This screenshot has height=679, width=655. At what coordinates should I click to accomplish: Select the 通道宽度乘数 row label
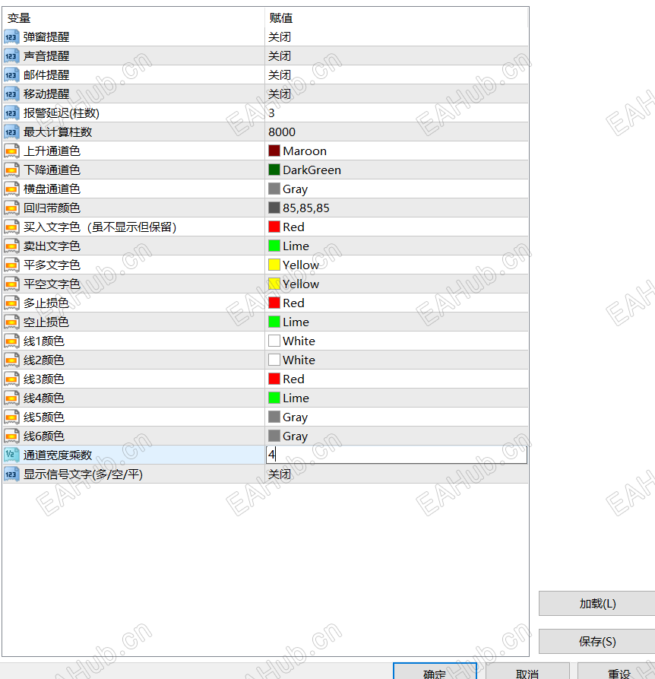pos(58,455)
